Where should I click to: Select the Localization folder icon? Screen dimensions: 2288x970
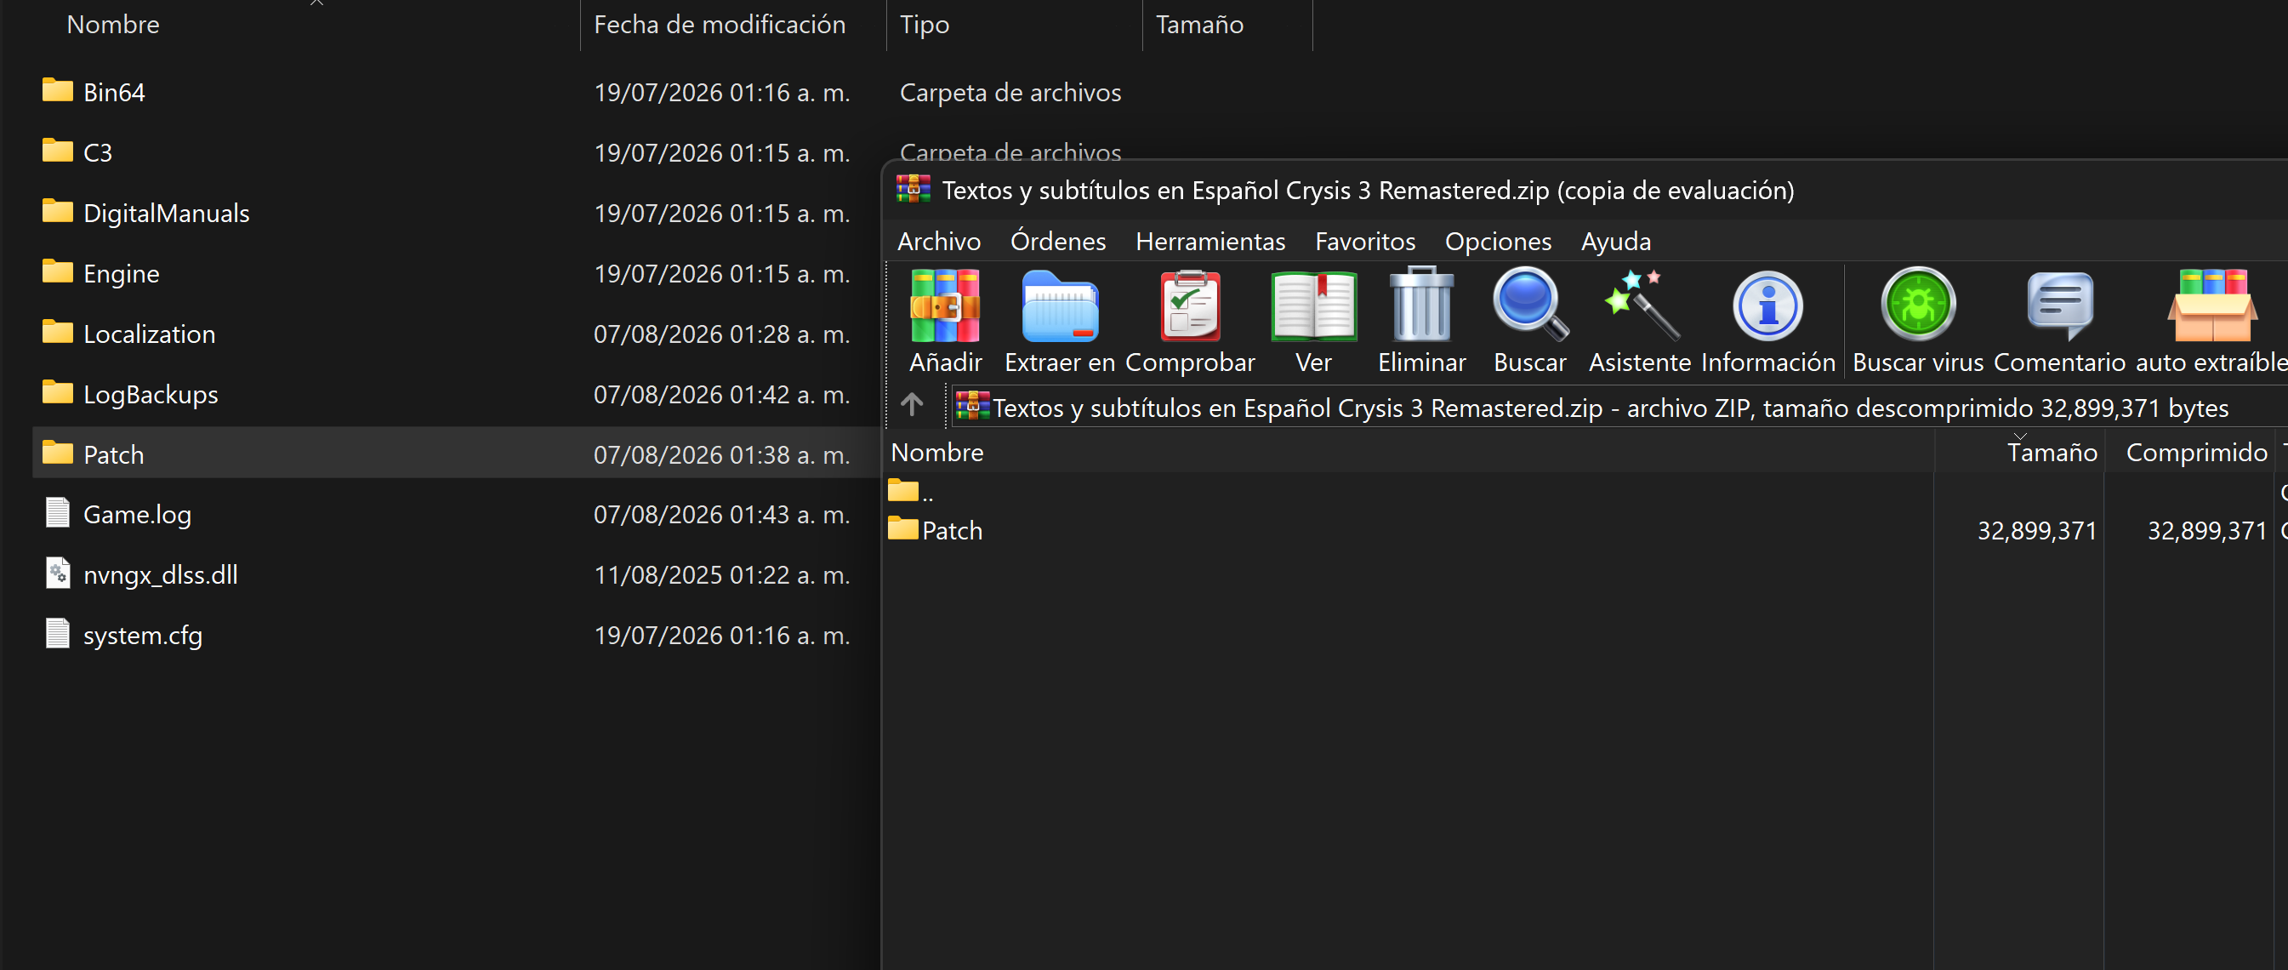(58, 332)
